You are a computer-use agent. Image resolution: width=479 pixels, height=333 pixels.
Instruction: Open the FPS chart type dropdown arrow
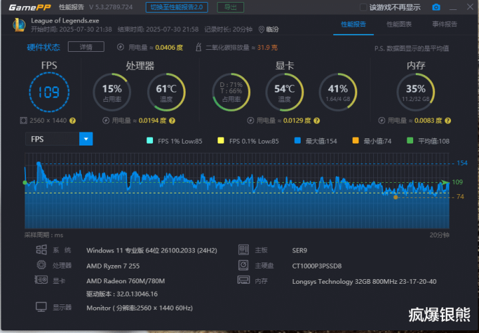[86, 139]
